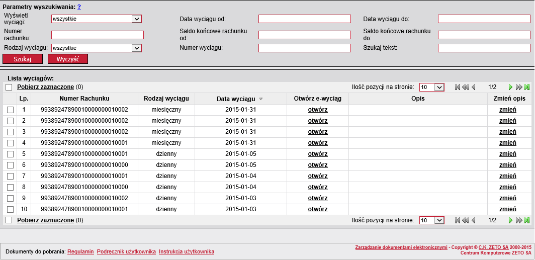Click zmień for row 7

point(508,176)
